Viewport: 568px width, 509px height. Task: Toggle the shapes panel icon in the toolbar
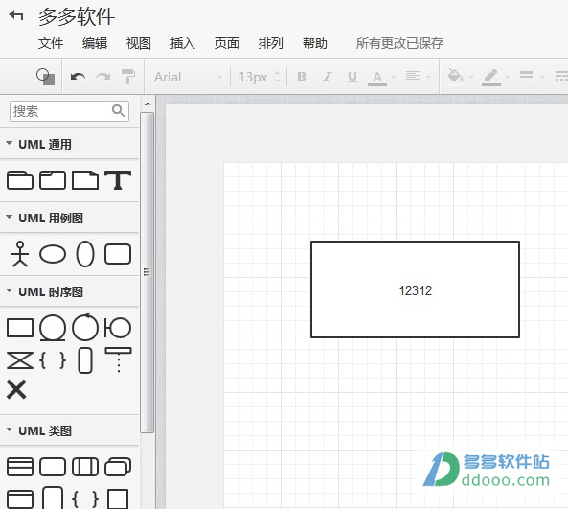pyautogui.click(x=46, y=77)
